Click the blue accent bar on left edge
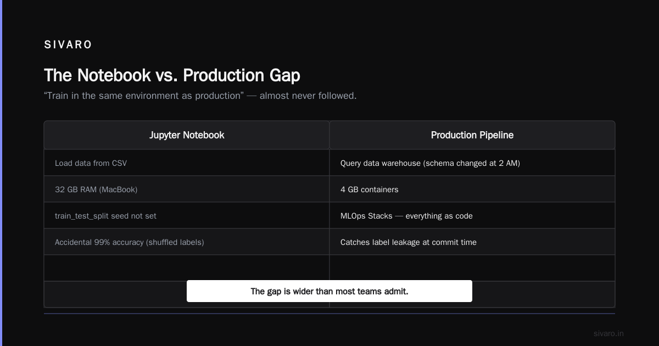This screenshot has width=659, height=346. pos(1,173)
